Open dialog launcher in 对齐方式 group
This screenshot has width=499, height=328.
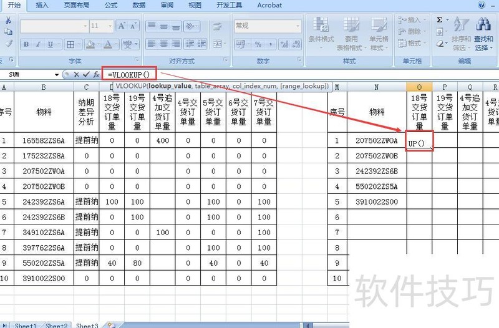coord(226,60)
